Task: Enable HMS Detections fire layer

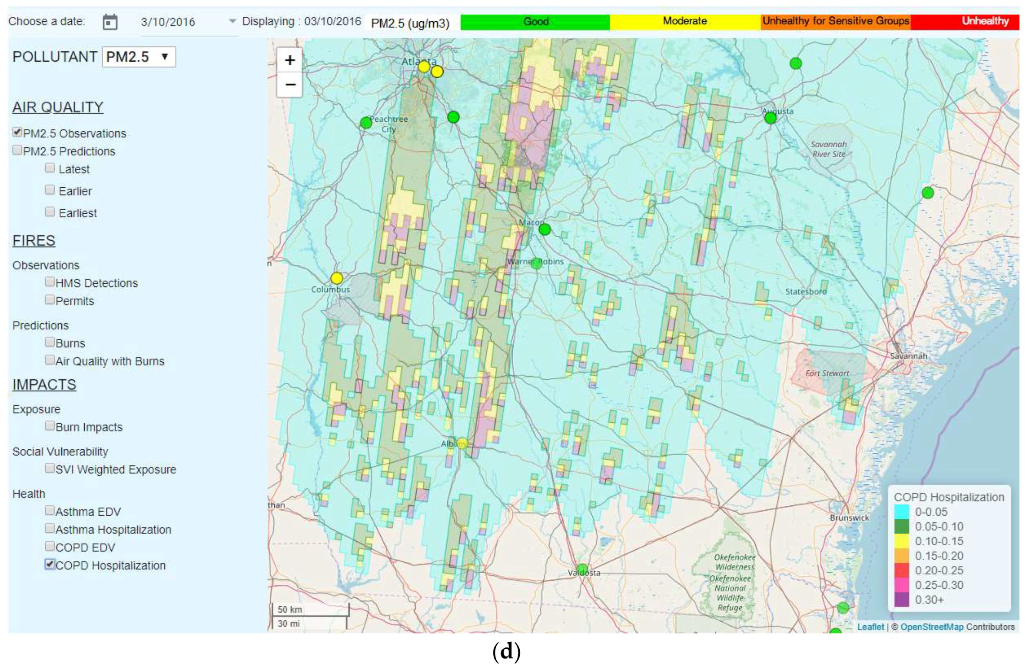Action: pos(50,282)
